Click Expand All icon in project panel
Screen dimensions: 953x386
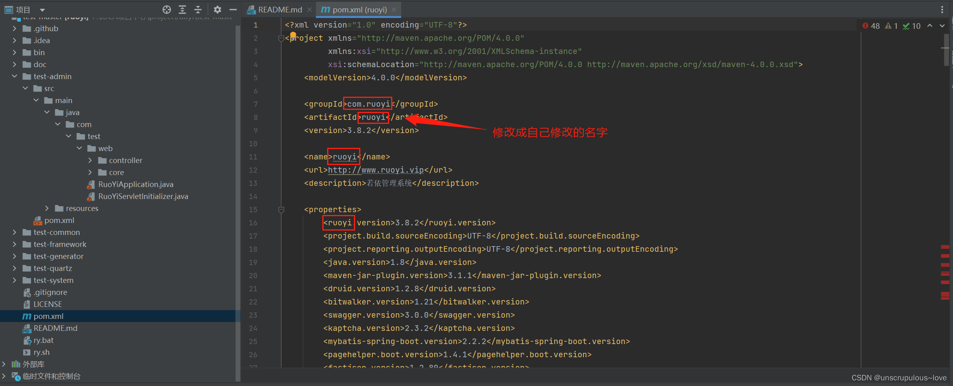tap(182, 10)
